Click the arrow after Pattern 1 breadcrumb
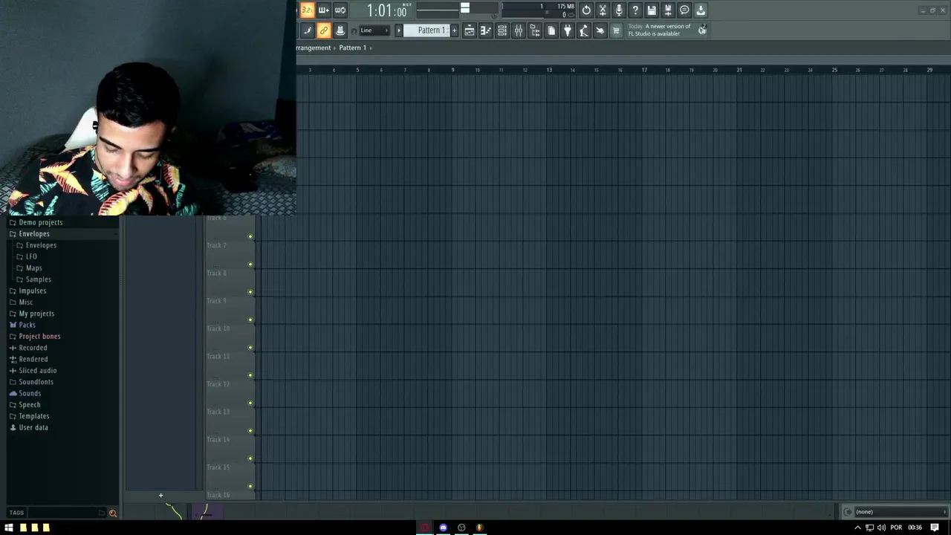951x535 pixels. tap(371, 48)
